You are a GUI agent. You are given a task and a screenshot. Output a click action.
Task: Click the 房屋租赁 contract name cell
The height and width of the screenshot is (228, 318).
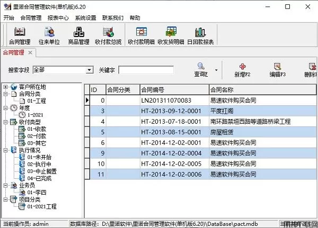pyautogui.click(x=263, y=132)
